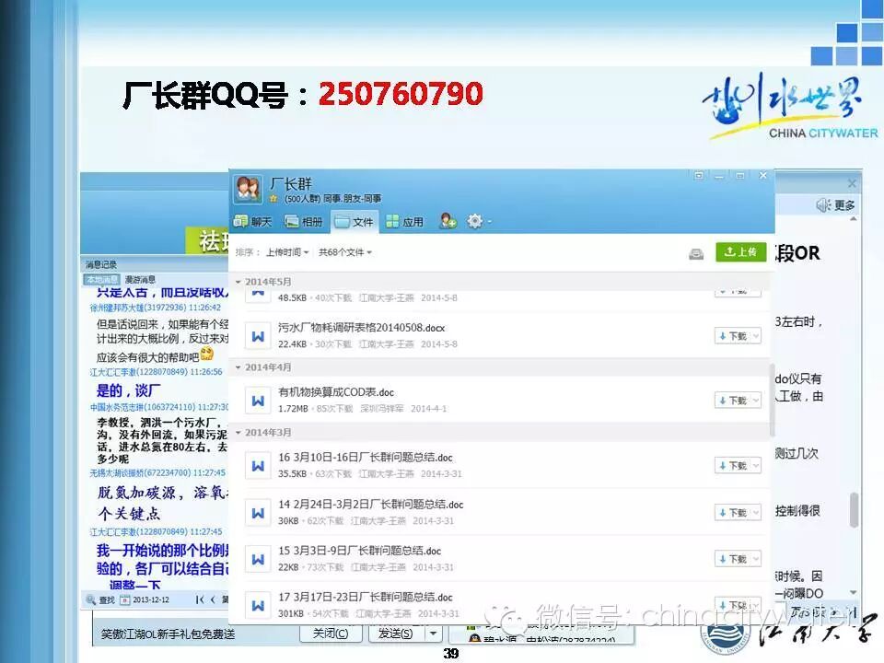Viewport: 884px width, 663px height.
Task: Open file 15 3月3日-9日厂长群问题总结.doc
Action: pos(360,551)
